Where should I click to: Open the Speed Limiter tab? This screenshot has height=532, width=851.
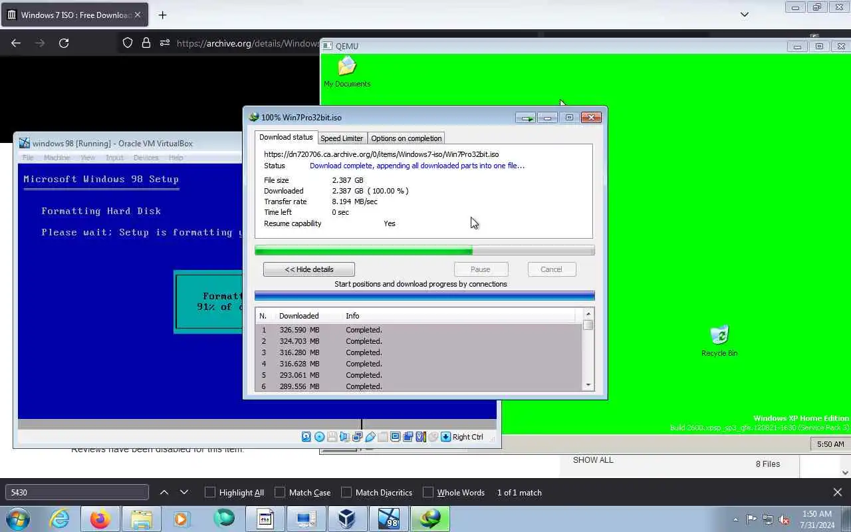[342, 138]
